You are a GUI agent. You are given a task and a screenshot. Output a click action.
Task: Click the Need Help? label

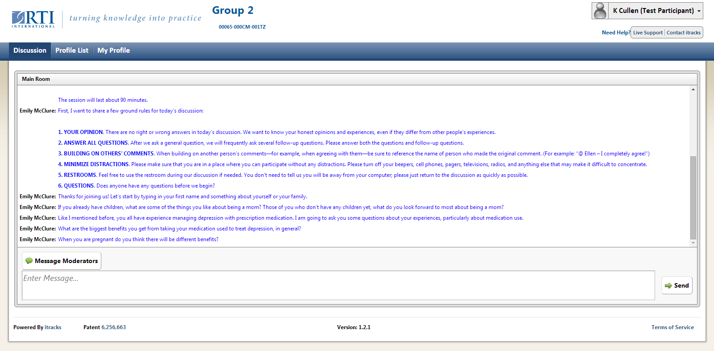click(x=616, y=33)
